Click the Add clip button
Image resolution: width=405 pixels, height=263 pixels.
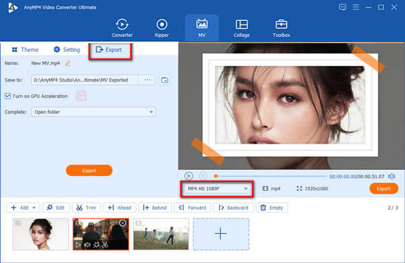pyautogui.click(x=20, y=208)
